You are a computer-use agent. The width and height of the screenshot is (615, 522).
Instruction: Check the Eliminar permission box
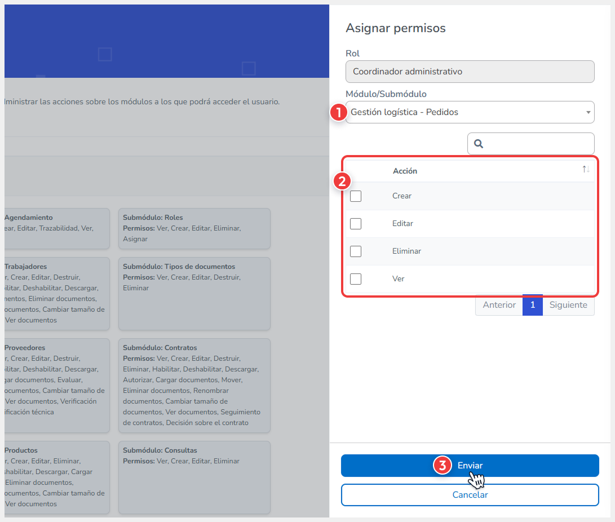[x=356, y=251]
